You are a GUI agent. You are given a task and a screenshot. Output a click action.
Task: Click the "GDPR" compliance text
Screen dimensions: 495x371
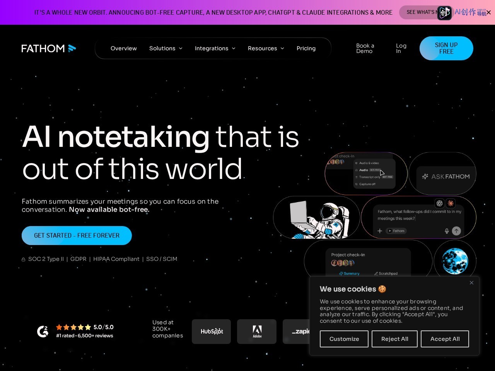[x=79, y=259]
